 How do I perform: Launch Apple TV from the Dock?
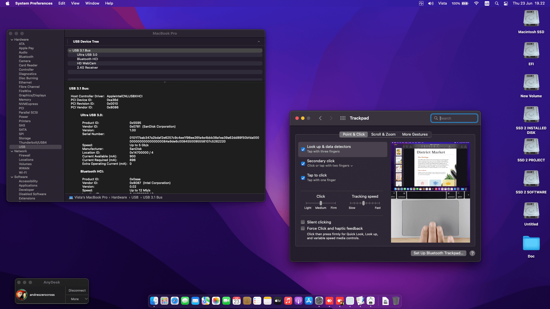tap(278, 301)
